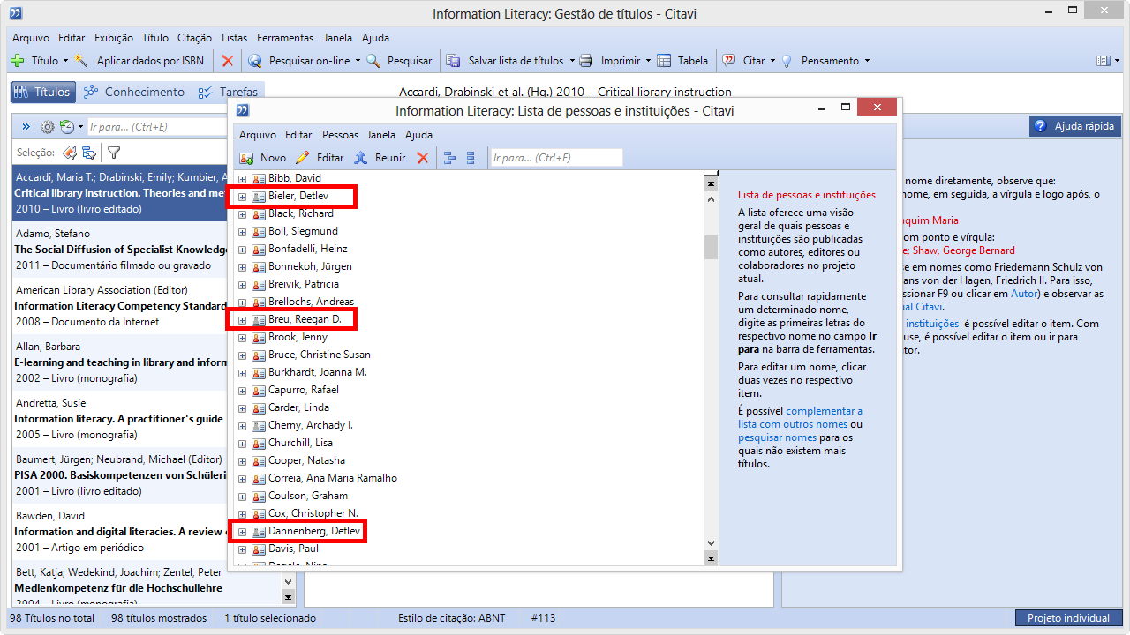Click red X delete in main toolbar
The width and height of the screenshot is (1130, 635).
tap(228, 61)
